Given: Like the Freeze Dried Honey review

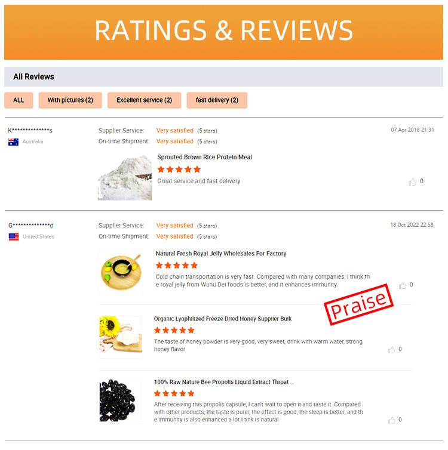Looking at the screenshot, I should (391, 350).
